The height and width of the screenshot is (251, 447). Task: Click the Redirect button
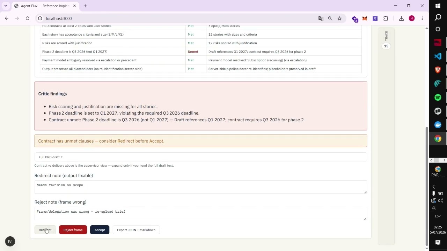click(x=45, y=230)
